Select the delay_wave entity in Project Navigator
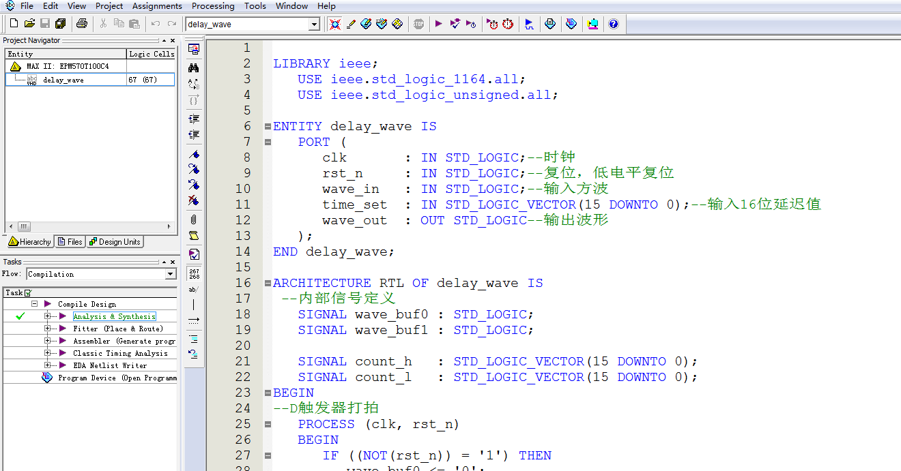 coord(63,80)
